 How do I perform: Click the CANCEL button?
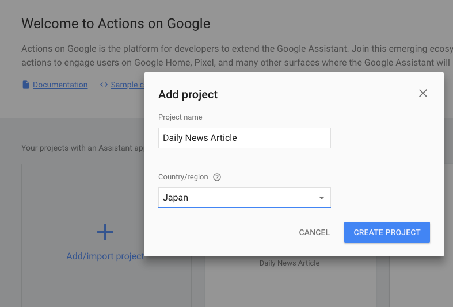tap(314, 232)
